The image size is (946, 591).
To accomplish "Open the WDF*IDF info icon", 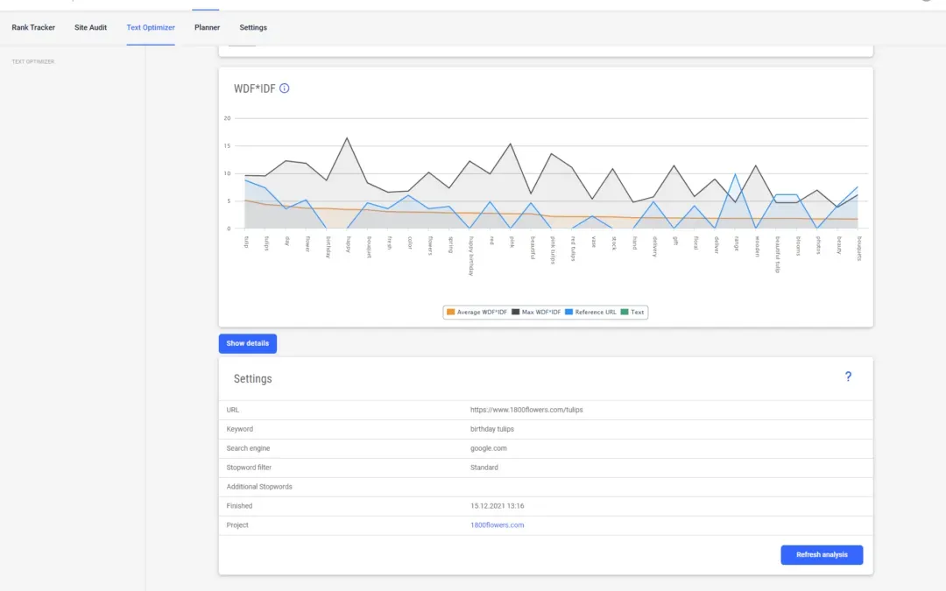I will point(284,88).
